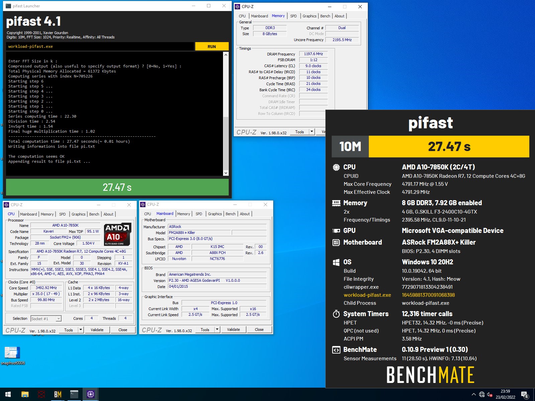
Task: Switch to CPU tab in Memory CPU-Z window
Action: pos(242,16)
